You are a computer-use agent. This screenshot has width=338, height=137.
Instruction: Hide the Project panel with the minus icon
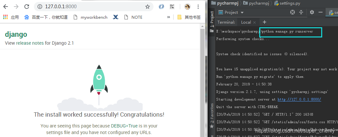coord(321,12)
